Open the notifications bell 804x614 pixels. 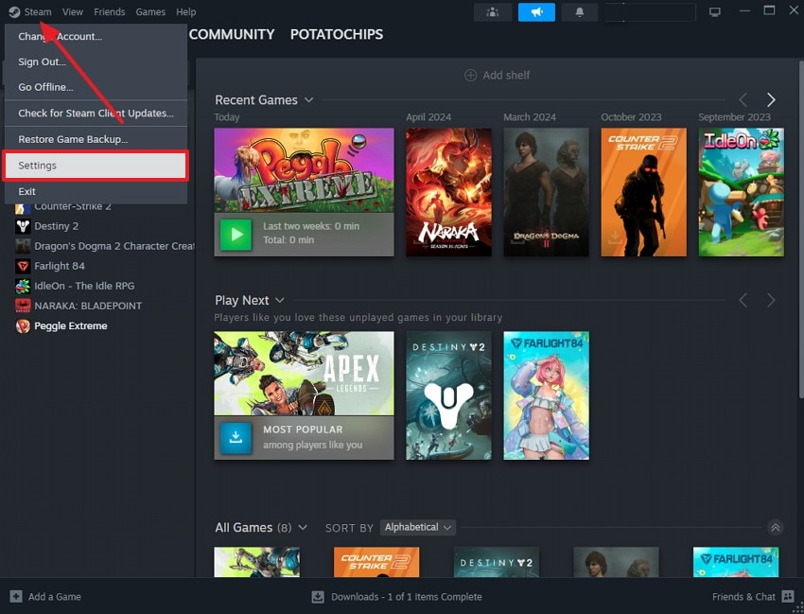(x=580, y=11)
